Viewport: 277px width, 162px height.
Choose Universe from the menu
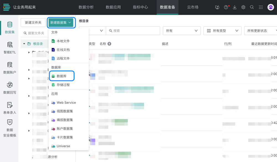point(68,146)
